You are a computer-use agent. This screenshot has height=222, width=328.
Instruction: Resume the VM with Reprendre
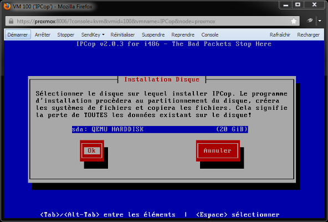(x=183, y=34)
